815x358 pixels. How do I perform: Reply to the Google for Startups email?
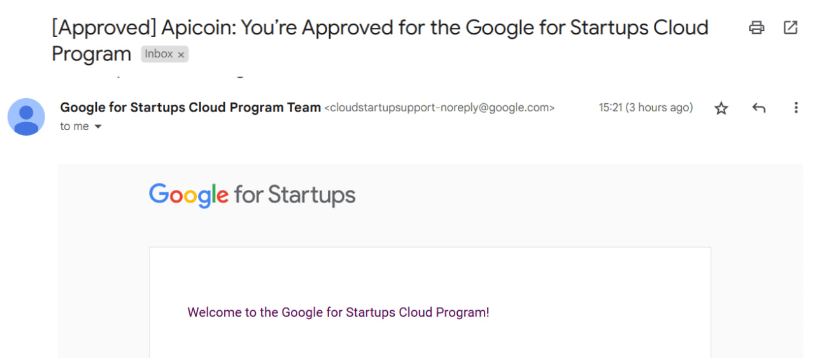click(758, 108)
